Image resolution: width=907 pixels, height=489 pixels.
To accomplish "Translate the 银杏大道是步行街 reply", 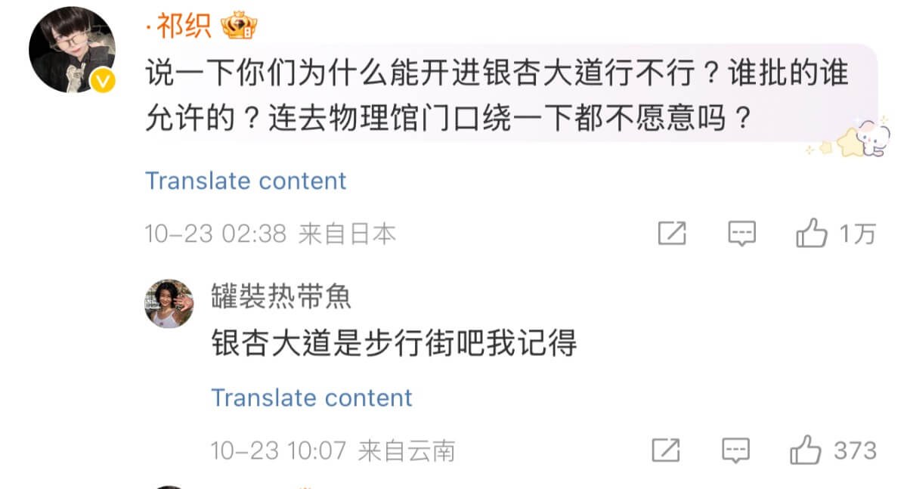I will [x=311, y=398].
